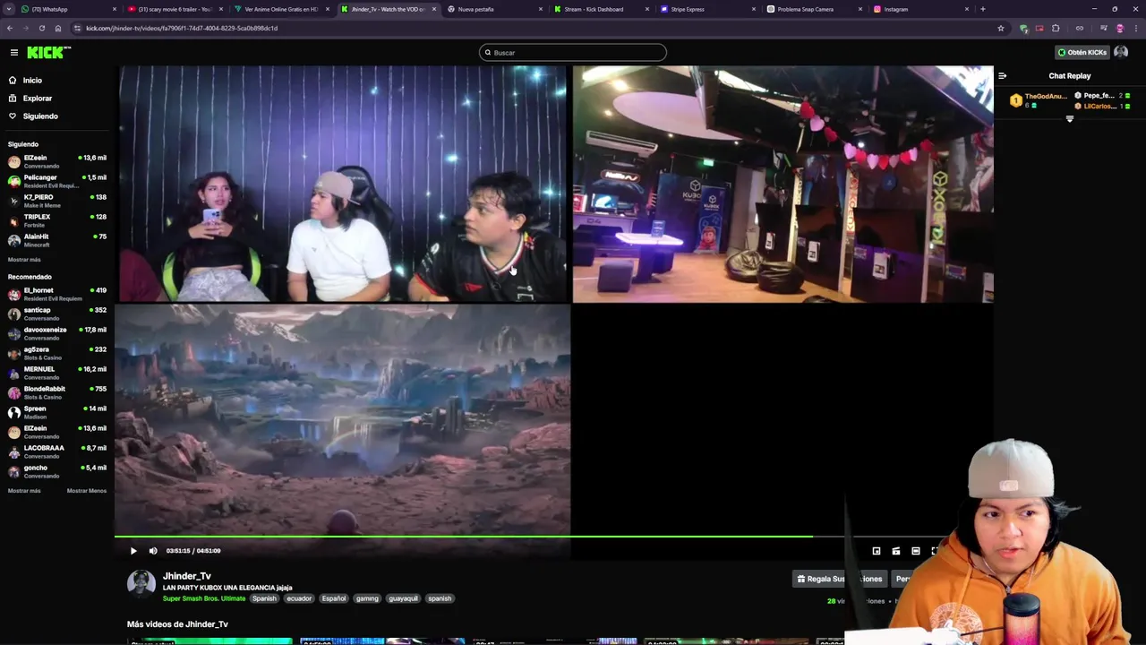This screenshot has height=645, width=1146.
Task: Click Pepe_fe... in chat replay leaderboard
Action: (1099, 95)
